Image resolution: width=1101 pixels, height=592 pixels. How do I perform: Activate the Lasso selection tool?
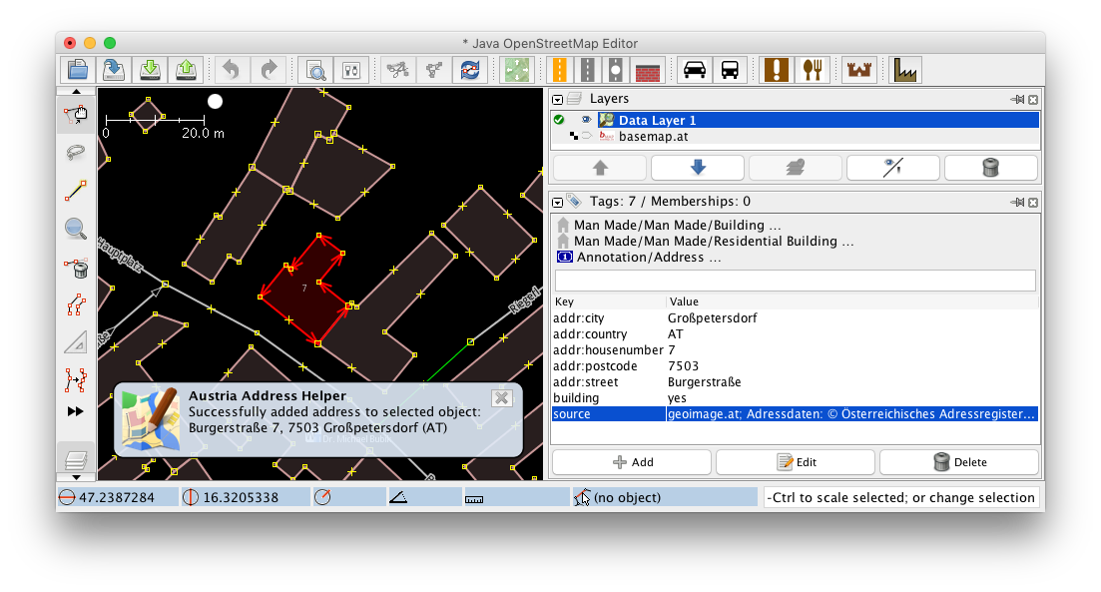point(76,153)
